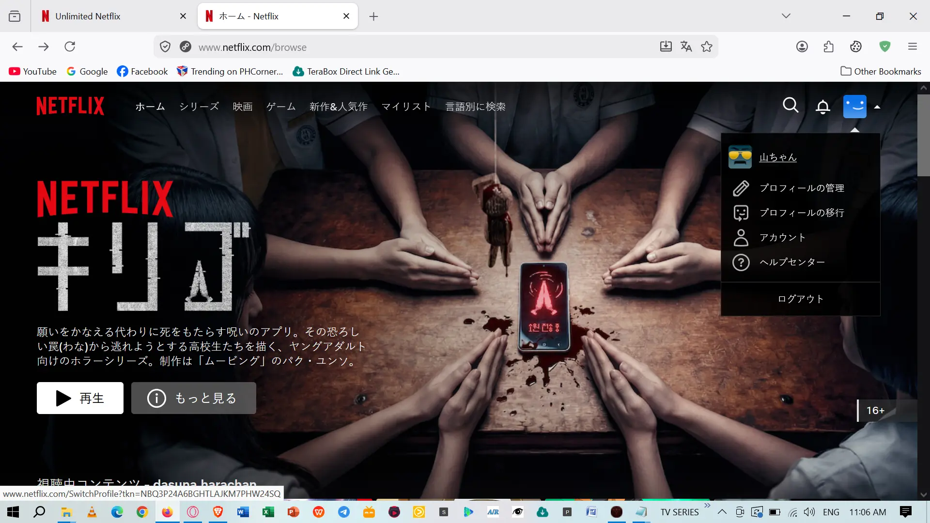Screen dimensions: 930x523
Task: Open the 映画 section
Action: point(243,107)
